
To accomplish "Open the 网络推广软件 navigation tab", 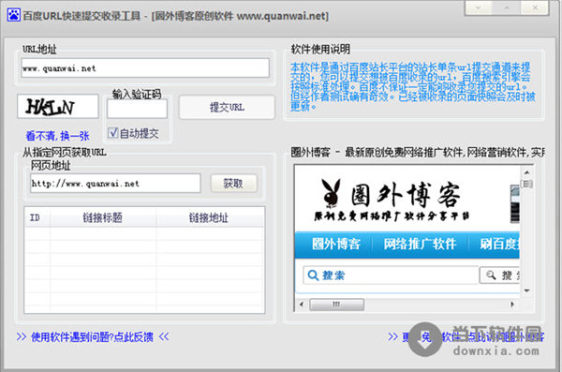I will coord(420,244).
